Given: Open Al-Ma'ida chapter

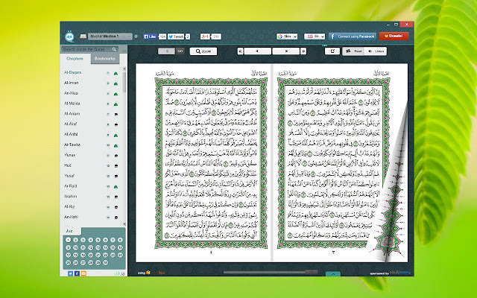Looking at the screenshot, I should [72, 104].
